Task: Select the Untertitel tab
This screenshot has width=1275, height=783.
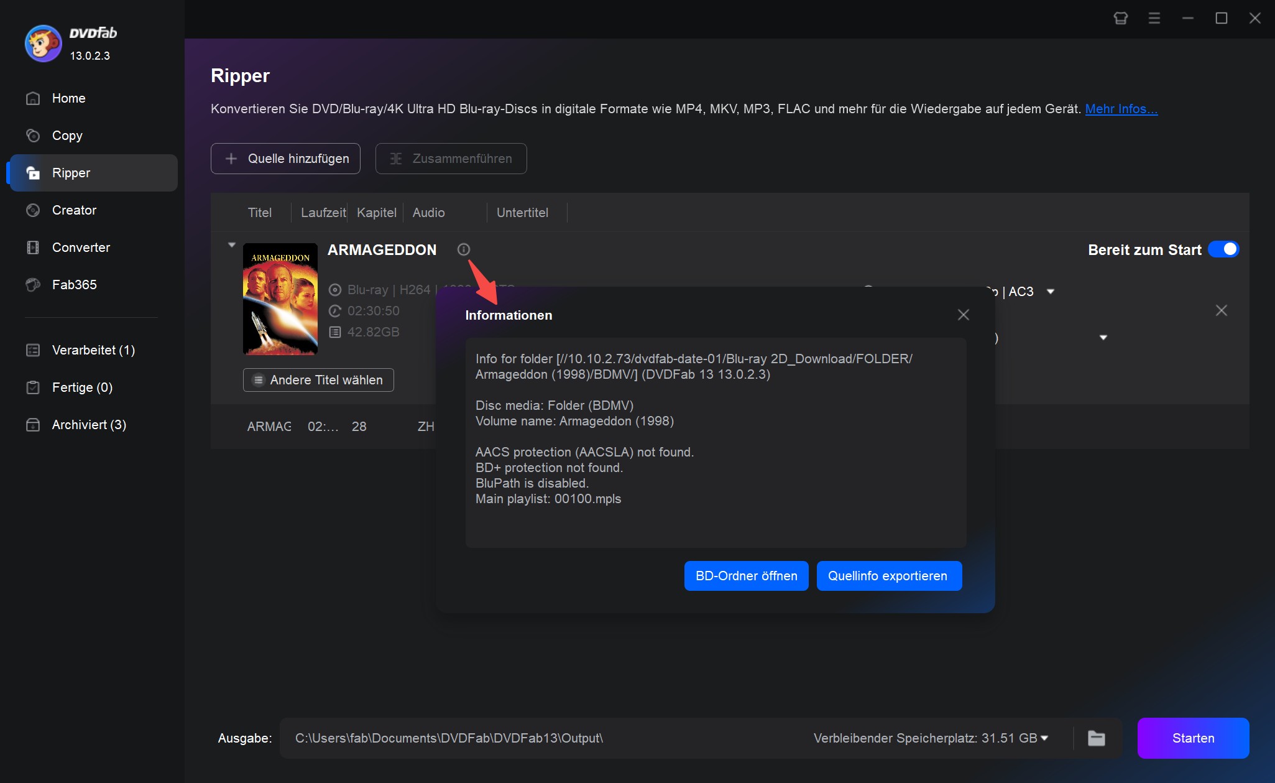Action: [x=522, y=211]
